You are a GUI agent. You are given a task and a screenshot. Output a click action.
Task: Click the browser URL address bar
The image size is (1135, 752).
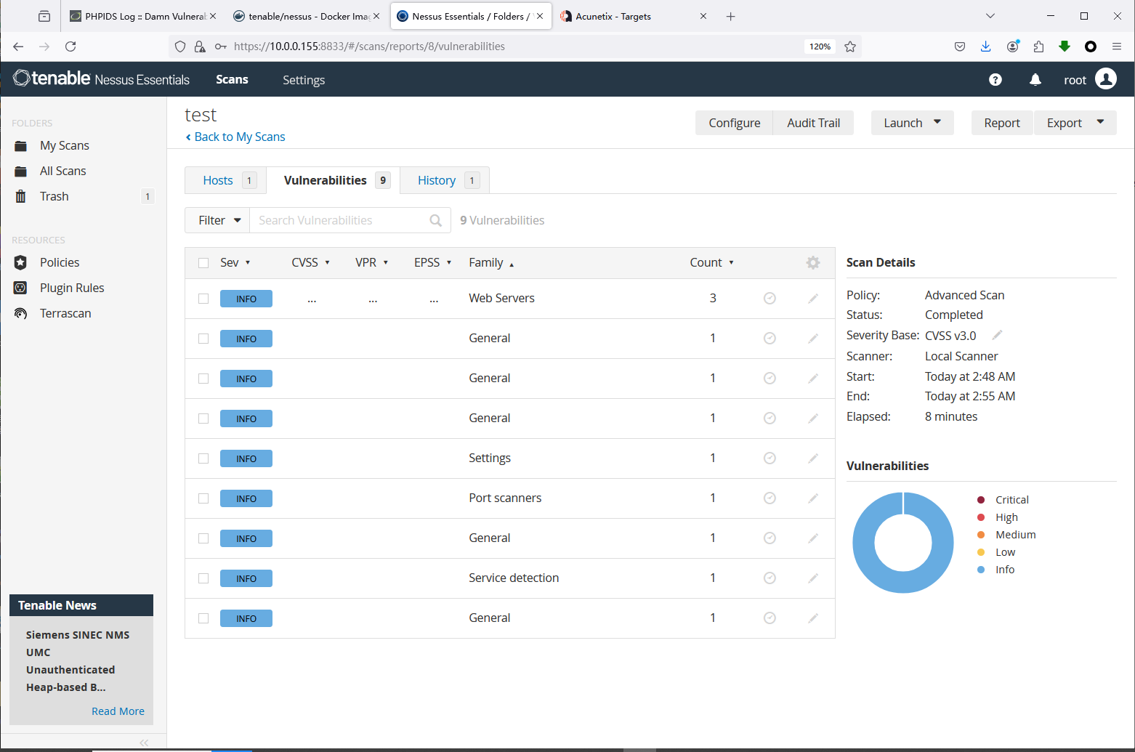(516, 47)
